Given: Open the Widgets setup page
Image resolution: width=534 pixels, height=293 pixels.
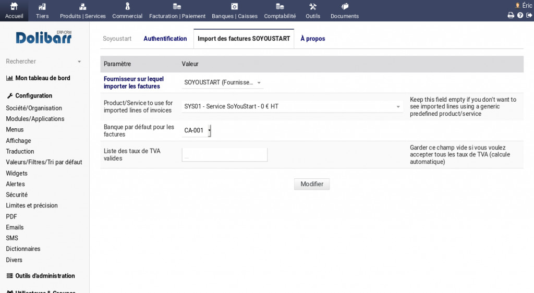Looking at the screenshot, I should tap(16, 173).
